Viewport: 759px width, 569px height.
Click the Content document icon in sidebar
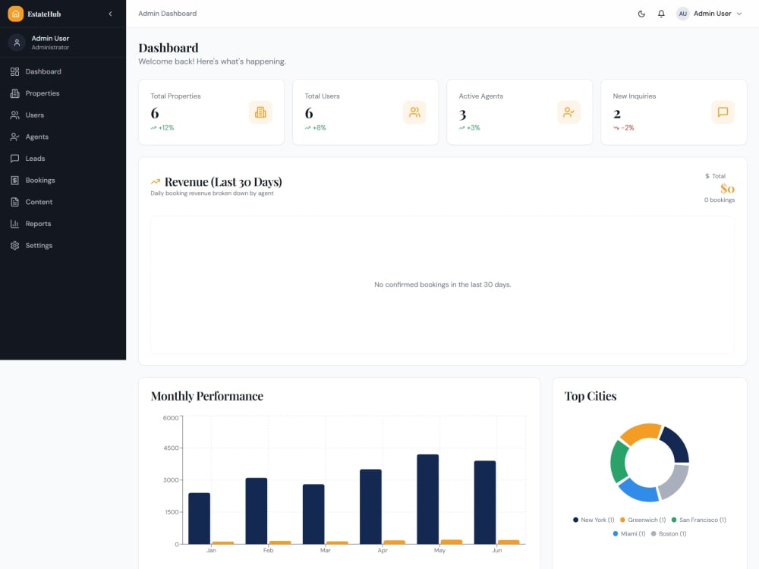(14, 203)
